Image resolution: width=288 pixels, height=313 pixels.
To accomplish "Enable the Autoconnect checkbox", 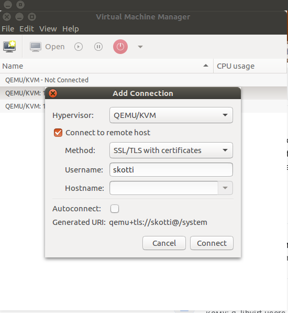I will tap(115, 209).
